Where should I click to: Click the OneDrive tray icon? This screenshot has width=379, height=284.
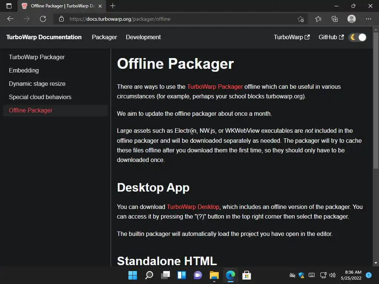(292, 275)
